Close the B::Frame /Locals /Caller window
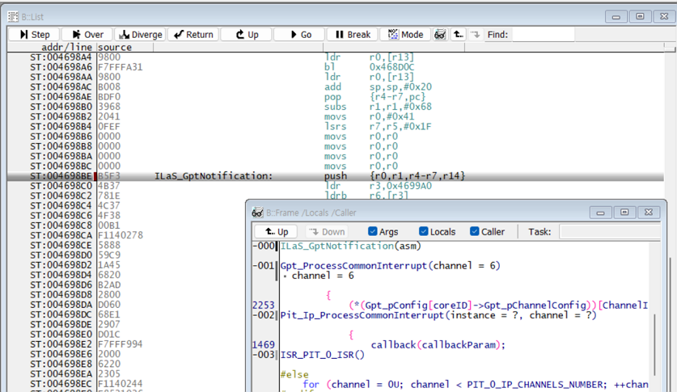 click(x=649, y=213)
